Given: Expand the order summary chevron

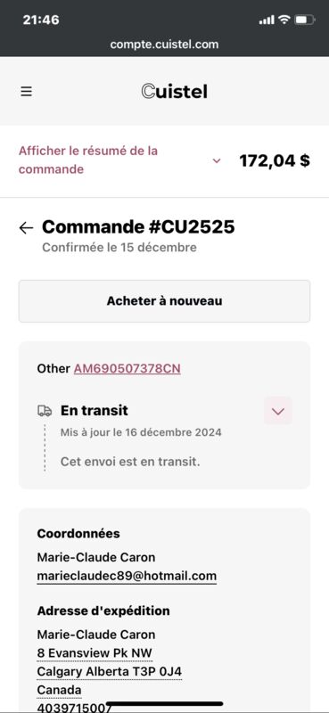Looking at the screenshot, I should click(x=217, y=160).
